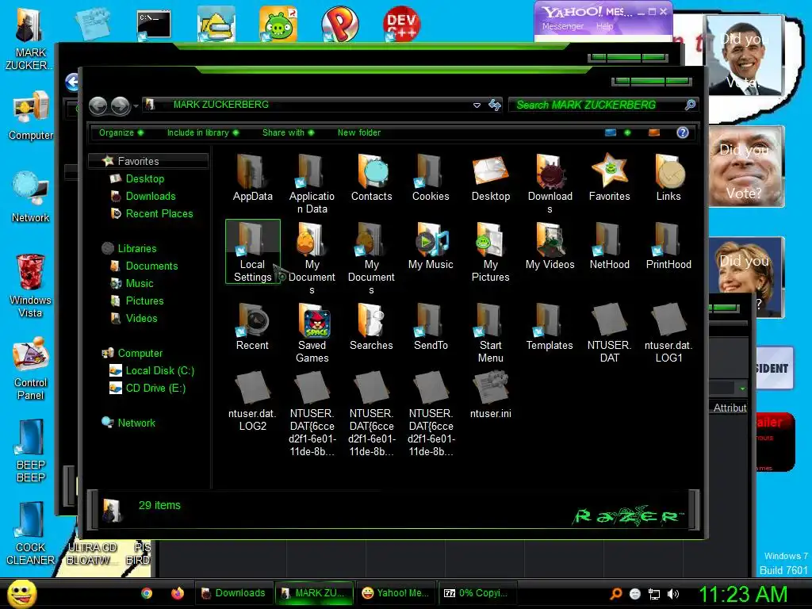Screen dimensions: 812x609
Task: Open the Searches folder
Action: (x=371, y=327)
